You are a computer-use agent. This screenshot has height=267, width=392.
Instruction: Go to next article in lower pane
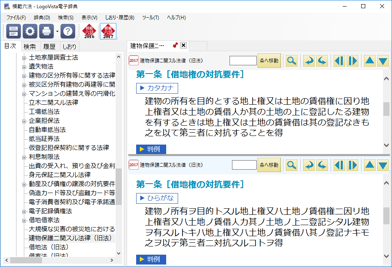(x=353, y=165)
